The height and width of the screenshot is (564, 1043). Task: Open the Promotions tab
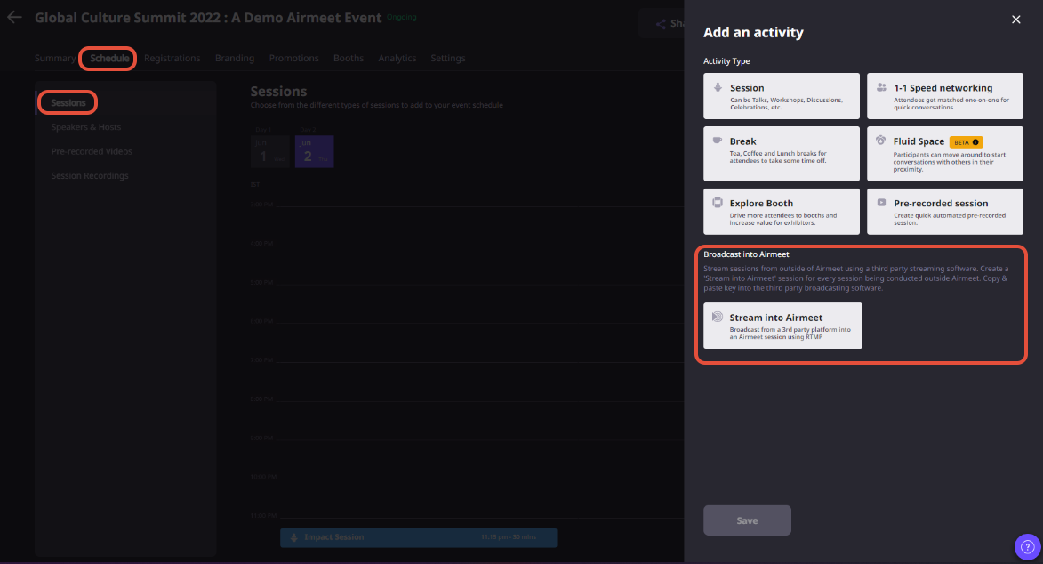293,58
